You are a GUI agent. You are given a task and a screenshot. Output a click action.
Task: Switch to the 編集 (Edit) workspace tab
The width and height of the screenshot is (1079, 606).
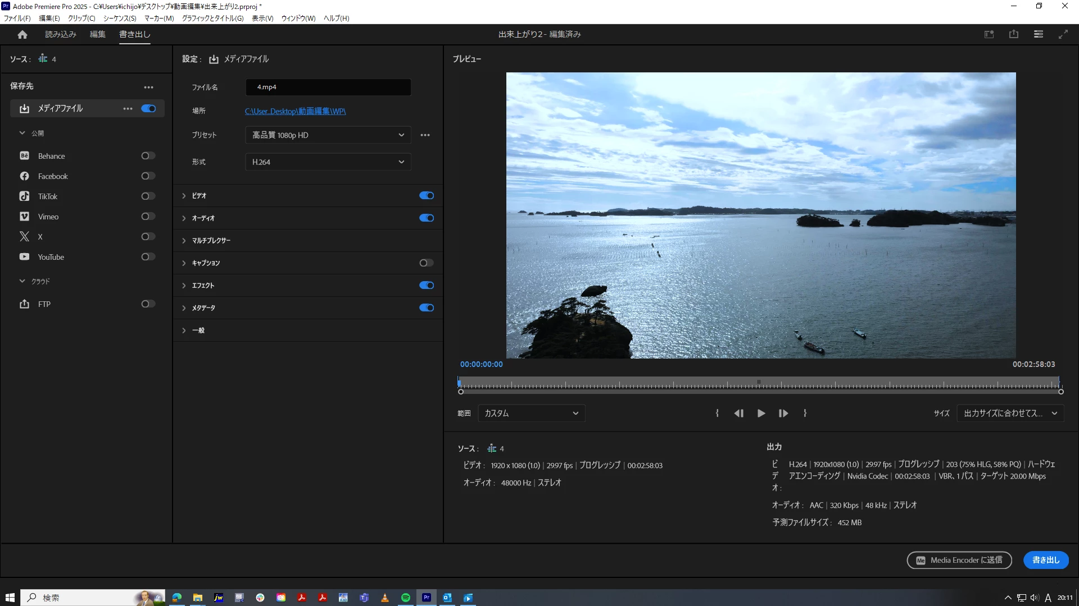tap(98, 34)
